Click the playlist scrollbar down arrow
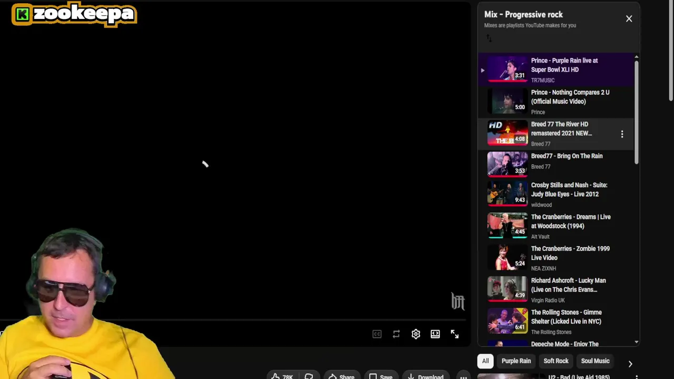The image size is (674, 379). (636, 342)
